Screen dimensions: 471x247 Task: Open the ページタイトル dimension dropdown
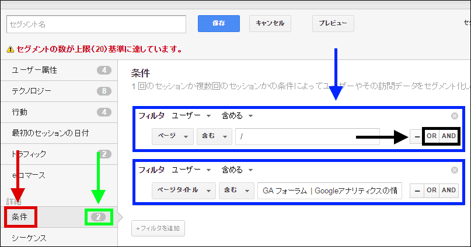point(183,190)
